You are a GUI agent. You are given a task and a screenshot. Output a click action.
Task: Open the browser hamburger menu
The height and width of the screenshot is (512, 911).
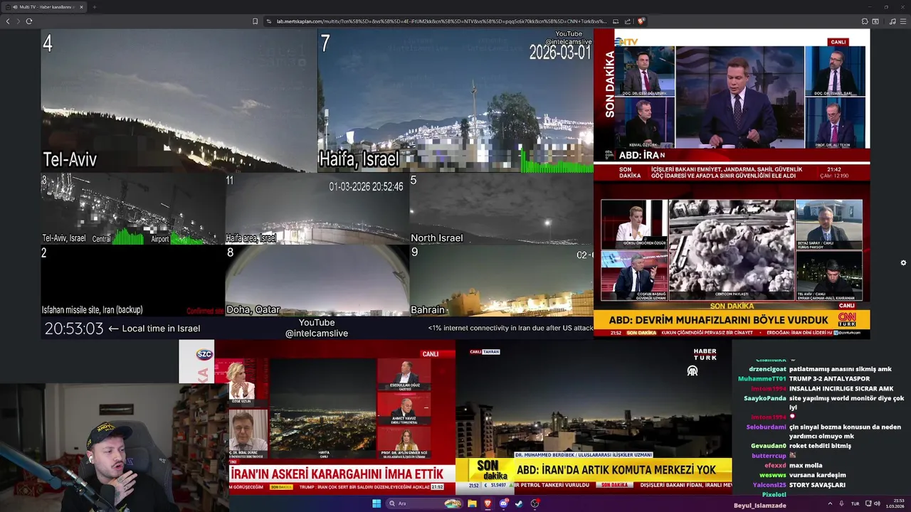click(903, 21)
